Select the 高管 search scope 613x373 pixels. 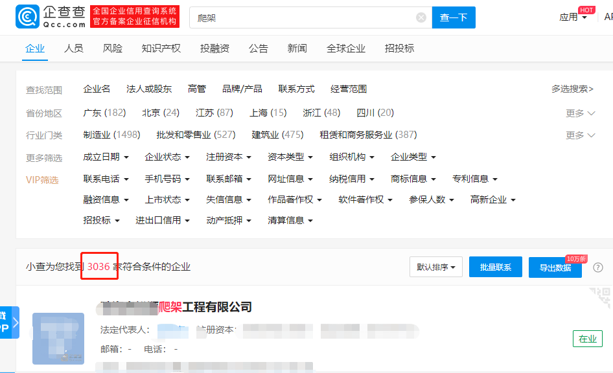tap(197, 89)
